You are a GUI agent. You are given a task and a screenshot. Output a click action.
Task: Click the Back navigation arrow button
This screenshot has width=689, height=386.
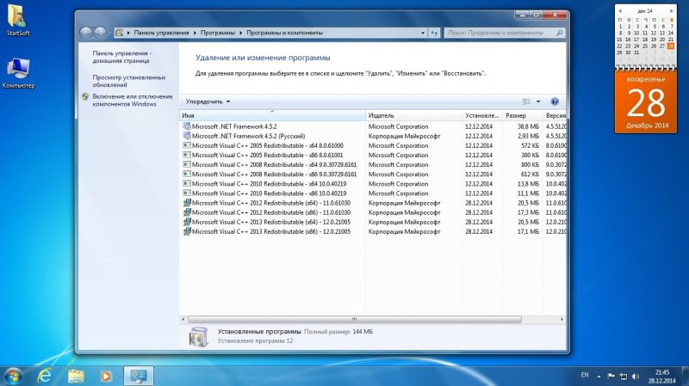86,33
